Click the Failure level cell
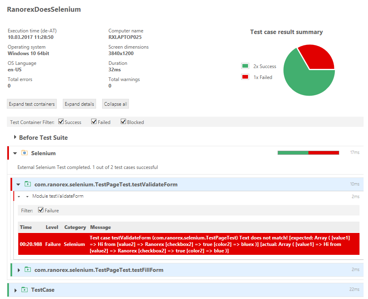 coord(53,244)
